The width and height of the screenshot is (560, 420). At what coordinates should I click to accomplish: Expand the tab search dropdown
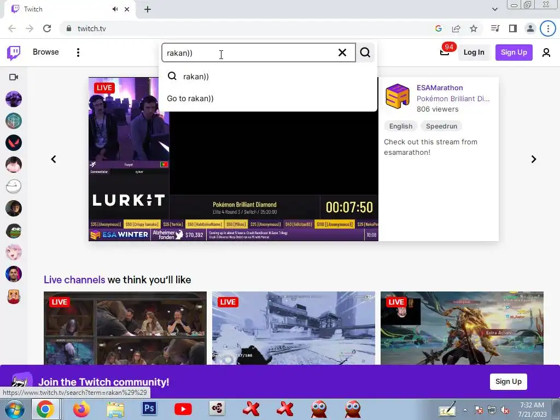(x=494, y=9)
